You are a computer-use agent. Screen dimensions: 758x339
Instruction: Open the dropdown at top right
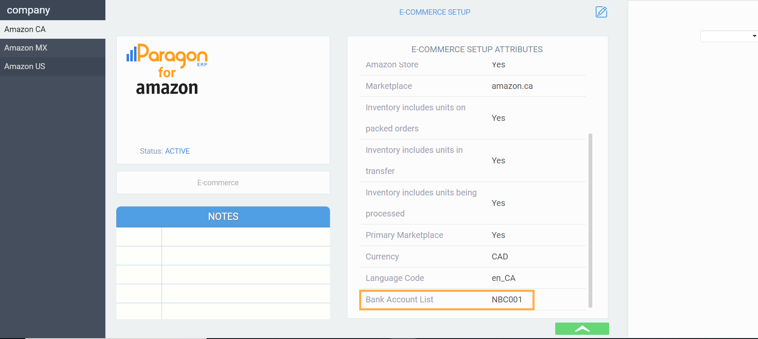point(729,36)
